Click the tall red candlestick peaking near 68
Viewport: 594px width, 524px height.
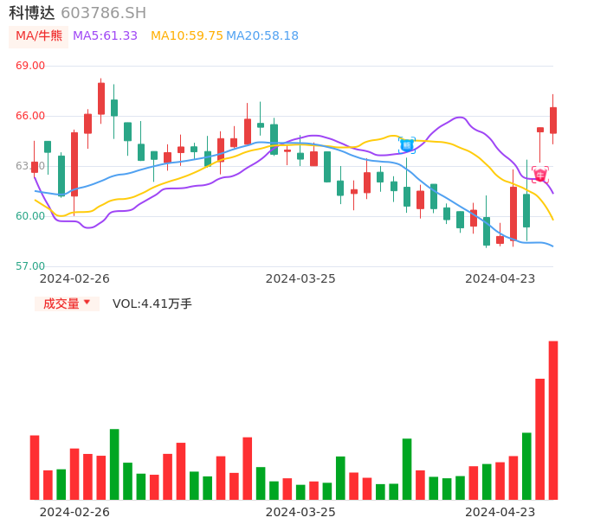coord(101,99)
